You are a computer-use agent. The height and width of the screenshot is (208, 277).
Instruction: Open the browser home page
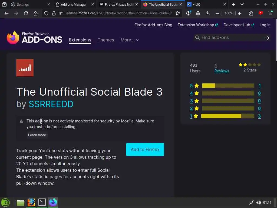pyautogui.click(x=35, y=13)
